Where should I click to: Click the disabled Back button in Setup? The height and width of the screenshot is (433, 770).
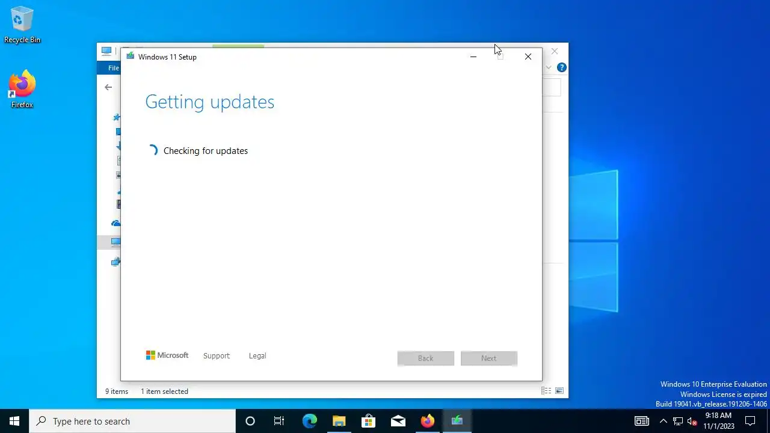click(426, 358)
